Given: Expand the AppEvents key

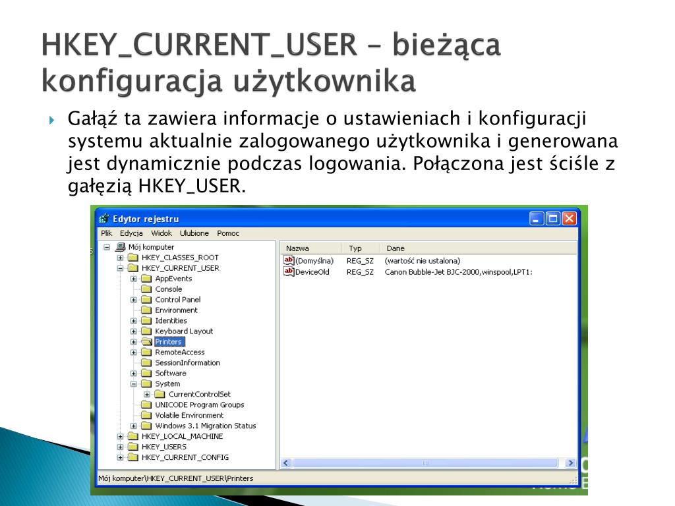Looking at the screenshot, I should pyautogui.click(x=133, y=279).
